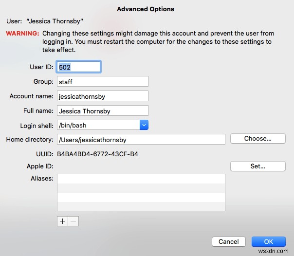This screenshot has width=294, height=256.
Task: Open the Login shell dropdown arrow
Action: (144, 125)
